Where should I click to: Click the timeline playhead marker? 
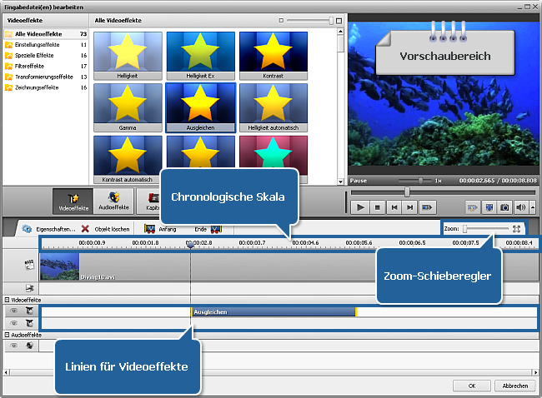tap(190, 245)
